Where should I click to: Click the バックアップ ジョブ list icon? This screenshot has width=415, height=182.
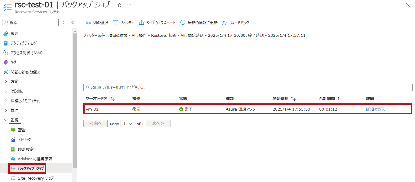tap(13, 168)
